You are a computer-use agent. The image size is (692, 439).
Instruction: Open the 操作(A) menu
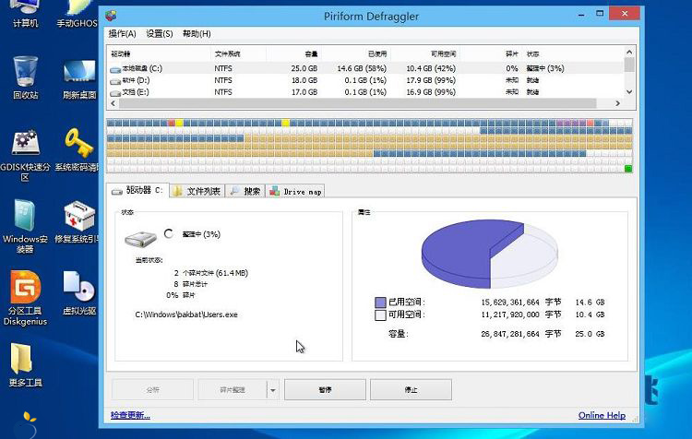(122, 33)
